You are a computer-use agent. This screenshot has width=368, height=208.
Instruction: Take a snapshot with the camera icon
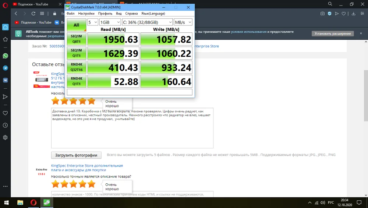pyautogui.click(x=322, y=14)
